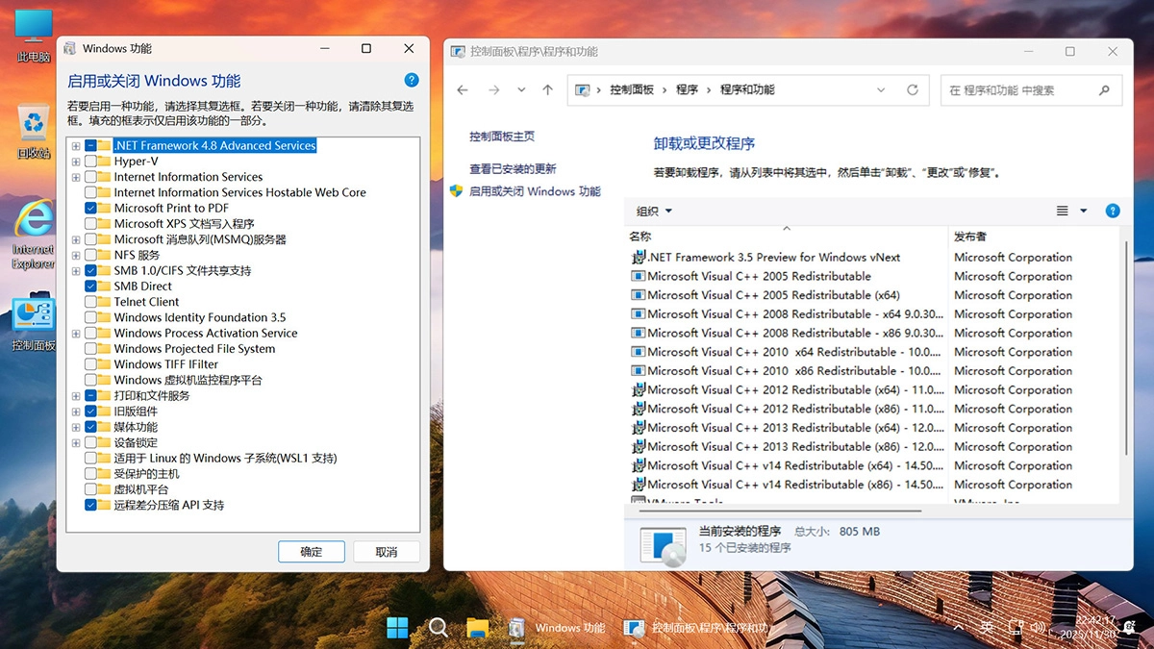Screen dimensions: 1154x649
Task: Click the blue help icon in Programs and Features
Action: pyautogui.click(x=1113, y=211)
